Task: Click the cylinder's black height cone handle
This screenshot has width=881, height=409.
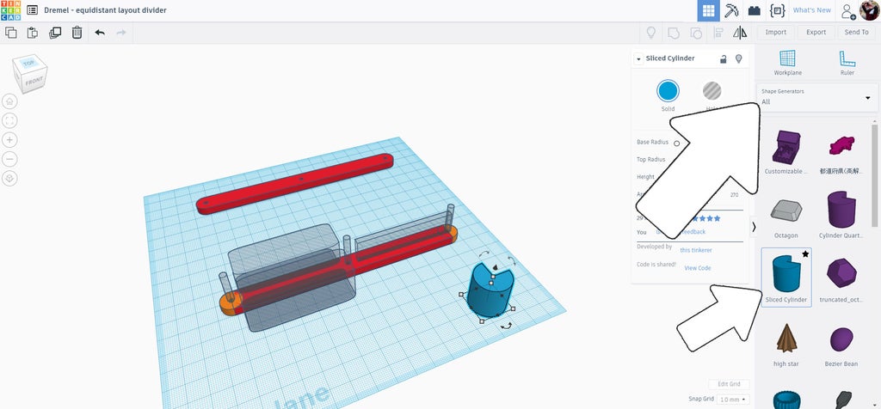Action: point(494,267)
